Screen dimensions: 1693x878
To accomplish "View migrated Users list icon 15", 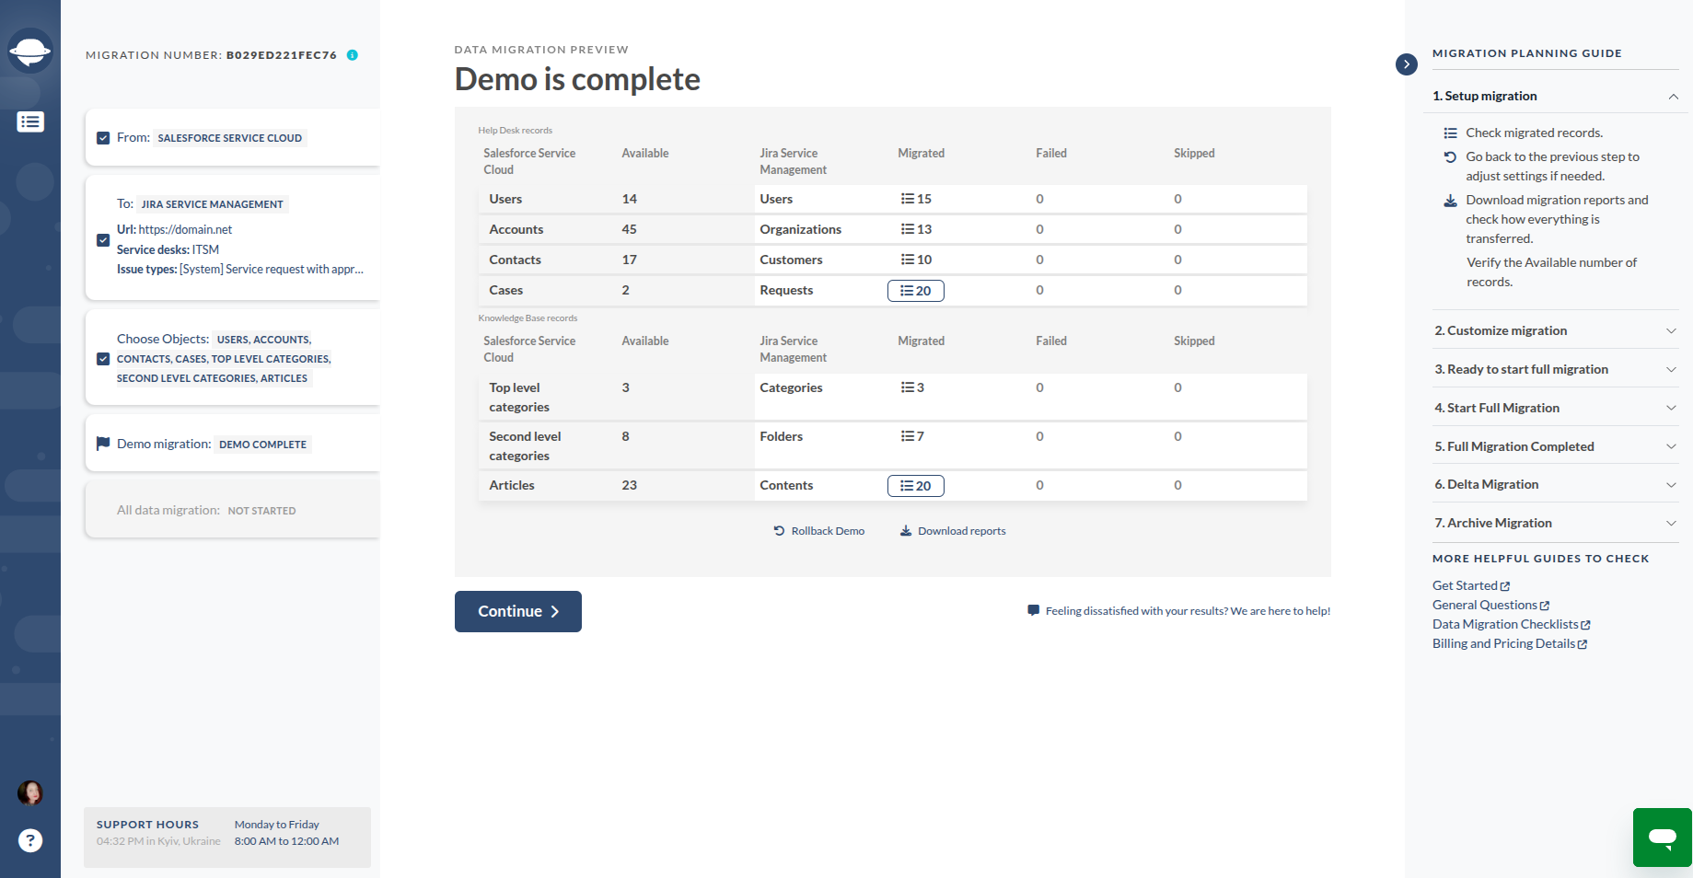I will [916, 199].
